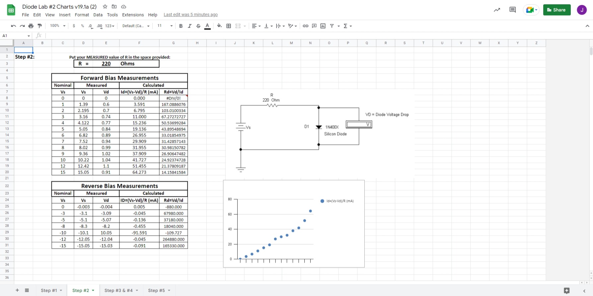Screen dimensions: 593x296
Task: Click the Print icon
Action: point(31,26)
